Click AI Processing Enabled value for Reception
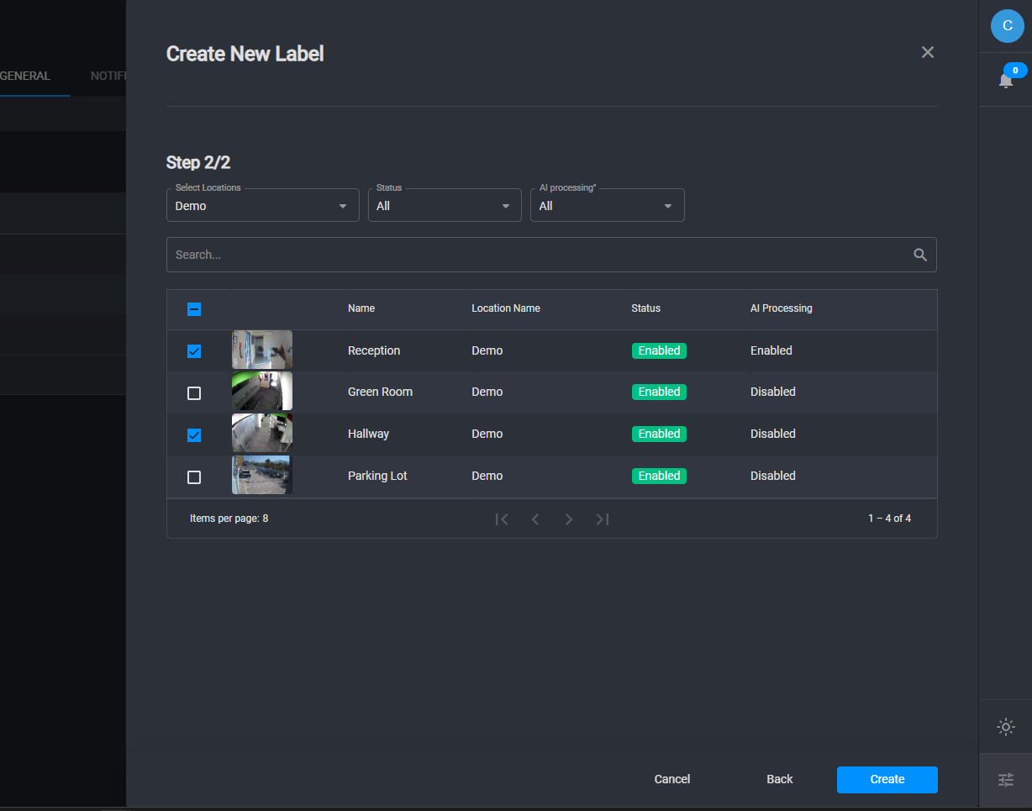This screenshot has width=1032, height=811. click(x=771, y=350)
